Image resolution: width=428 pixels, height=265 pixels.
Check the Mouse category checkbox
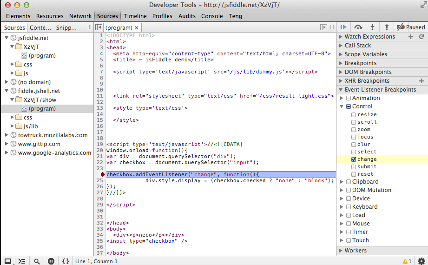coord(348,224)
